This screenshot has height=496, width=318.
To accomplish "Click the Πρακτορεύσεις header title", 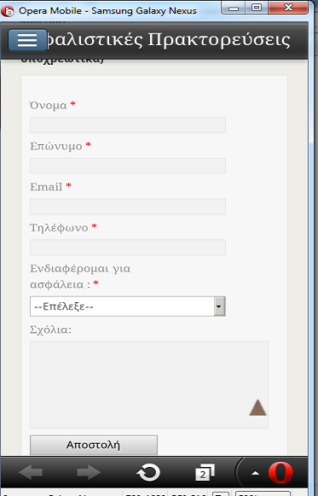I will point(218,40).
